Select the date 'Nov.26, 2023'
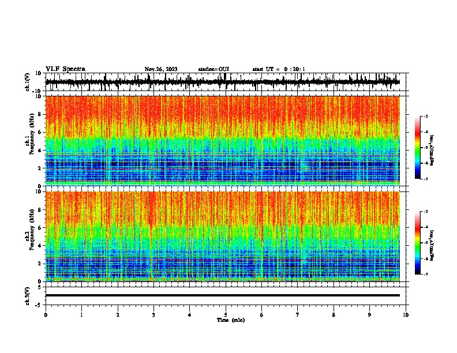This screenshot has width=457, height=353. 161,69
